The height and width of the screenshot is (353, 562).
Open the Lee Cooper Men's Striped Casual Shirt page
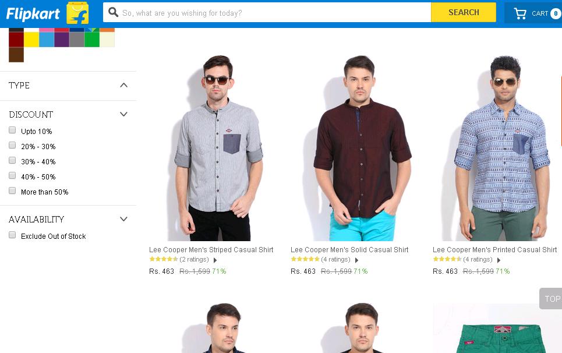211,249
